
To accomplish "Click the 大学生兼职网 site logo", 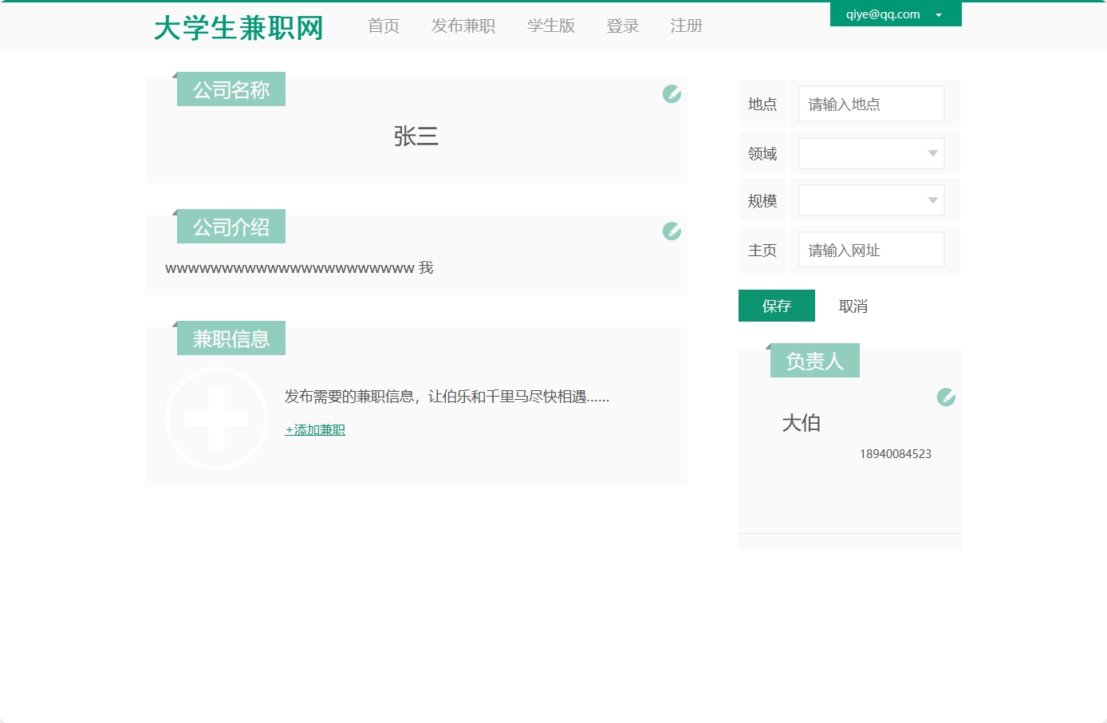I will coord(238,26).
